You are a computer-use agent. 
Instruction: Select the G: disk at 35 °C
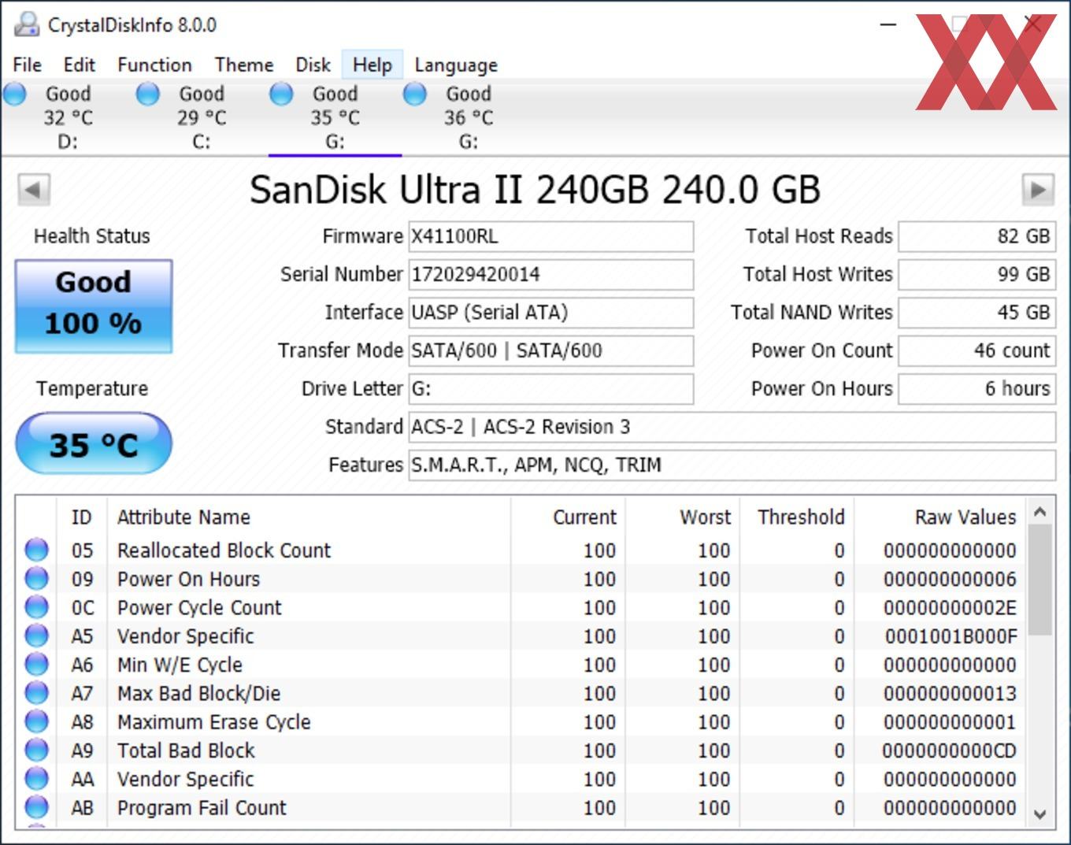point(335,117)
